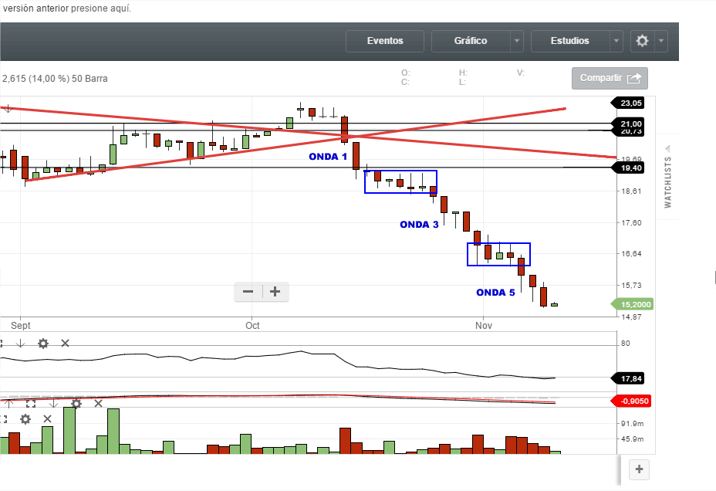716x491 pixels.
Task: Expand the dropdown arrow beside settings gear
Action: click(661, 41)
